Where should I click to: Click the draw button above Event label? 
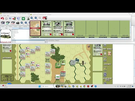[x=105, y=59]
